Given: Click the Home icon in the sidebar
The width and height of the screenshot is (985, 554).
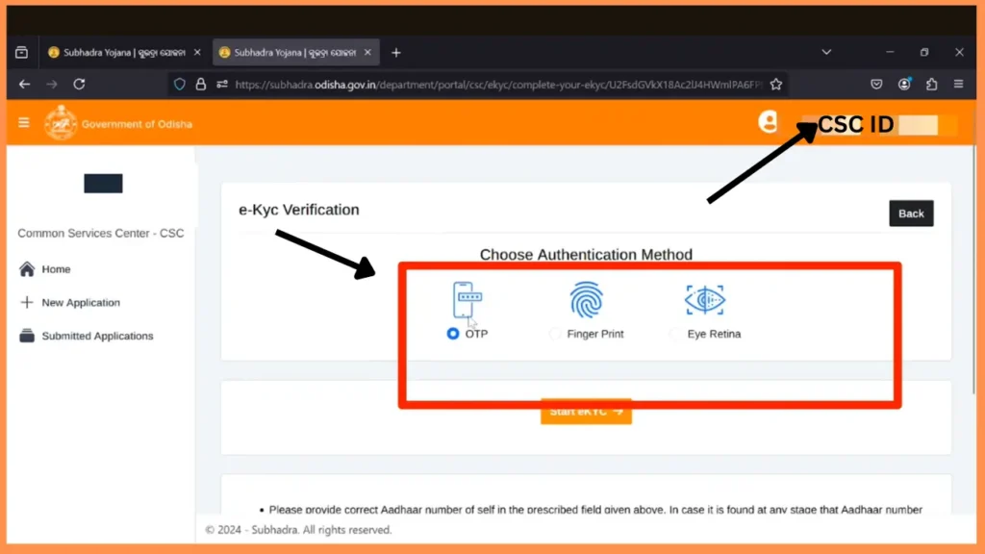Looking at the screenshot, I should coord(26,269).
